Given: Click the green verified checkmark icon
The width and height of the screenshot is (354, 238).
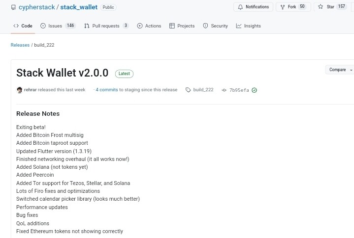Looking at the screenshot, I should pos(254,90).
